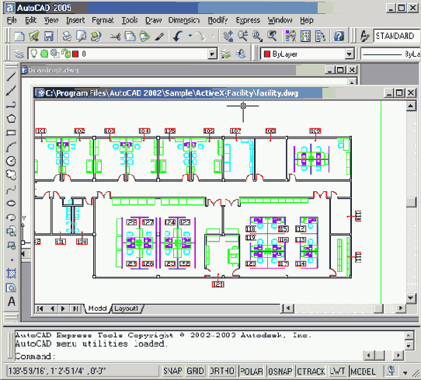
Task: Toggle OTRACK in status bar
Action: (x=311, y=371)
